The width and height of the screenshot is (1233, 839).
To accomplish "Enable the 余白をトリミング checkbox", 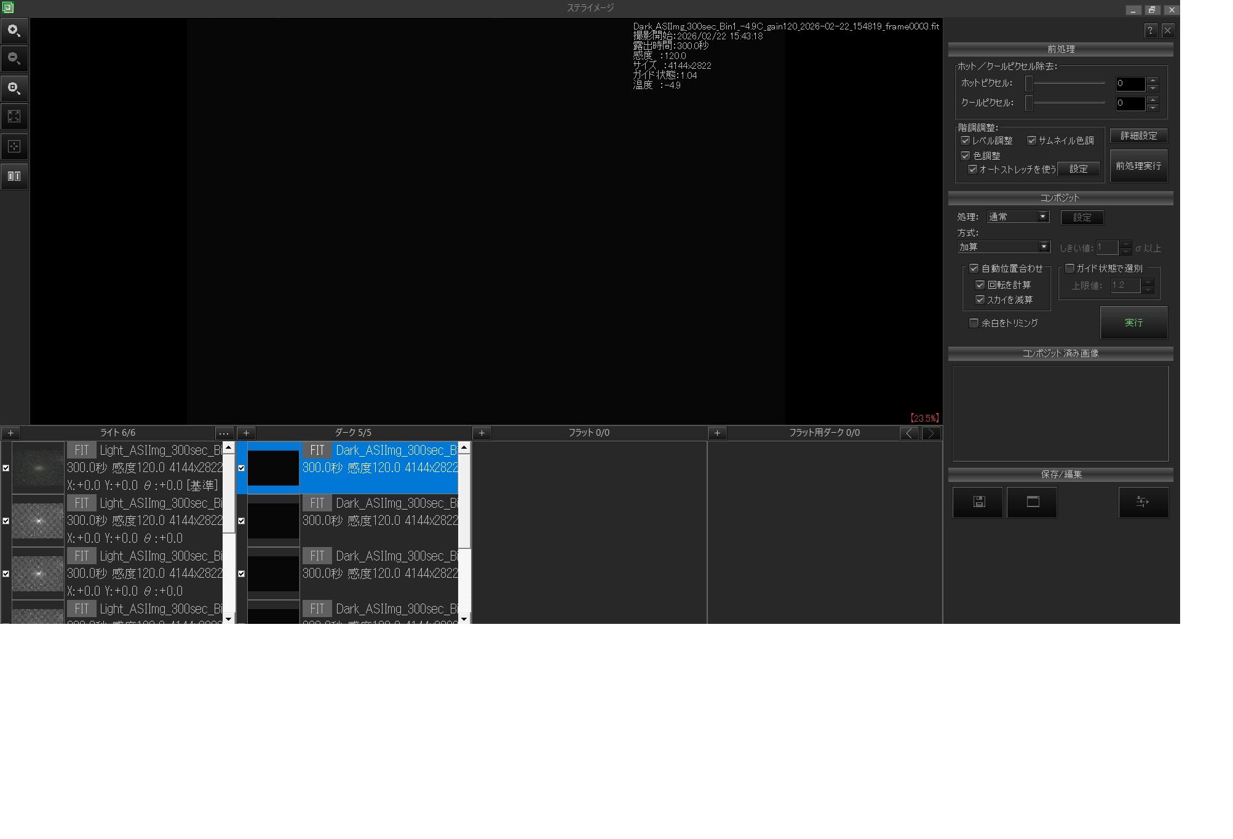I will [x=973, y=323].
